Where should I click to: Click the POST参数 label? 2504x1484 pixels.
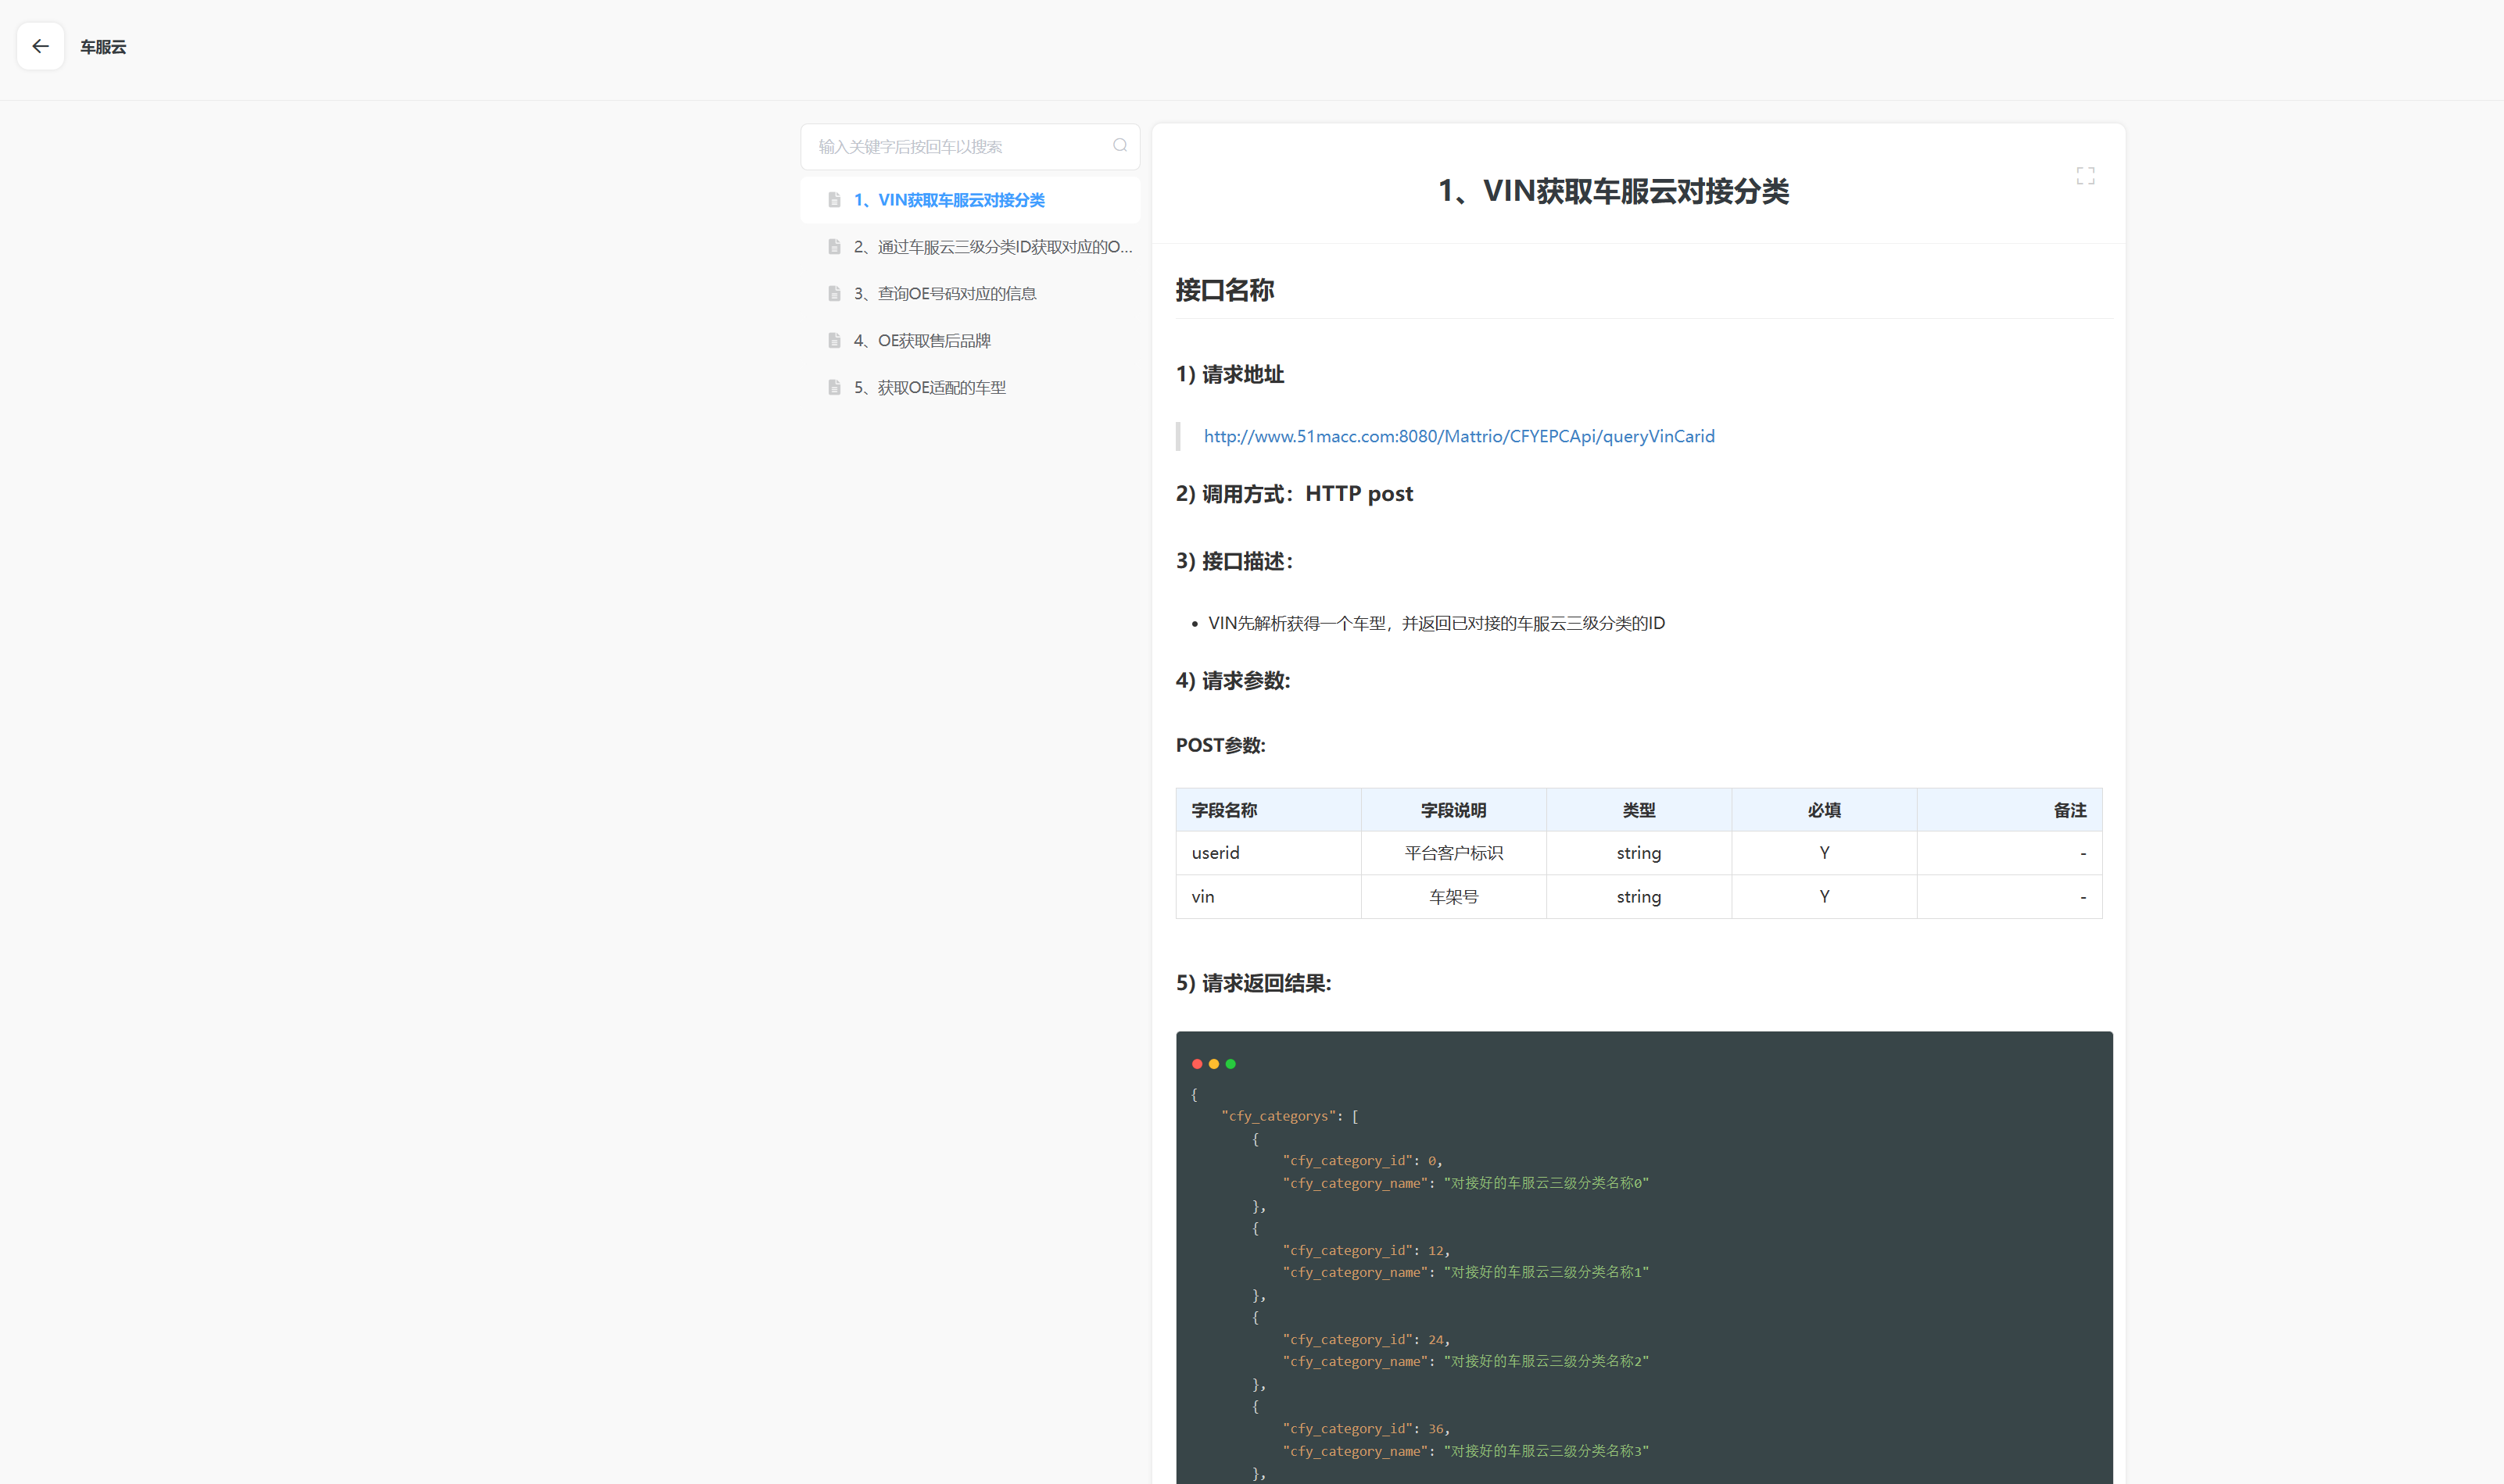pyautogui.click(x=1220, y=745)
